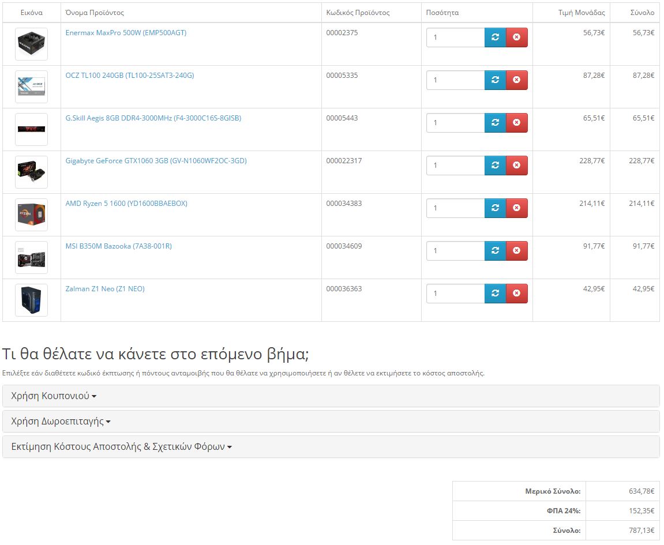Expand the Χρήση Δωροεπιταγής panel

click(x=61, y=422)
